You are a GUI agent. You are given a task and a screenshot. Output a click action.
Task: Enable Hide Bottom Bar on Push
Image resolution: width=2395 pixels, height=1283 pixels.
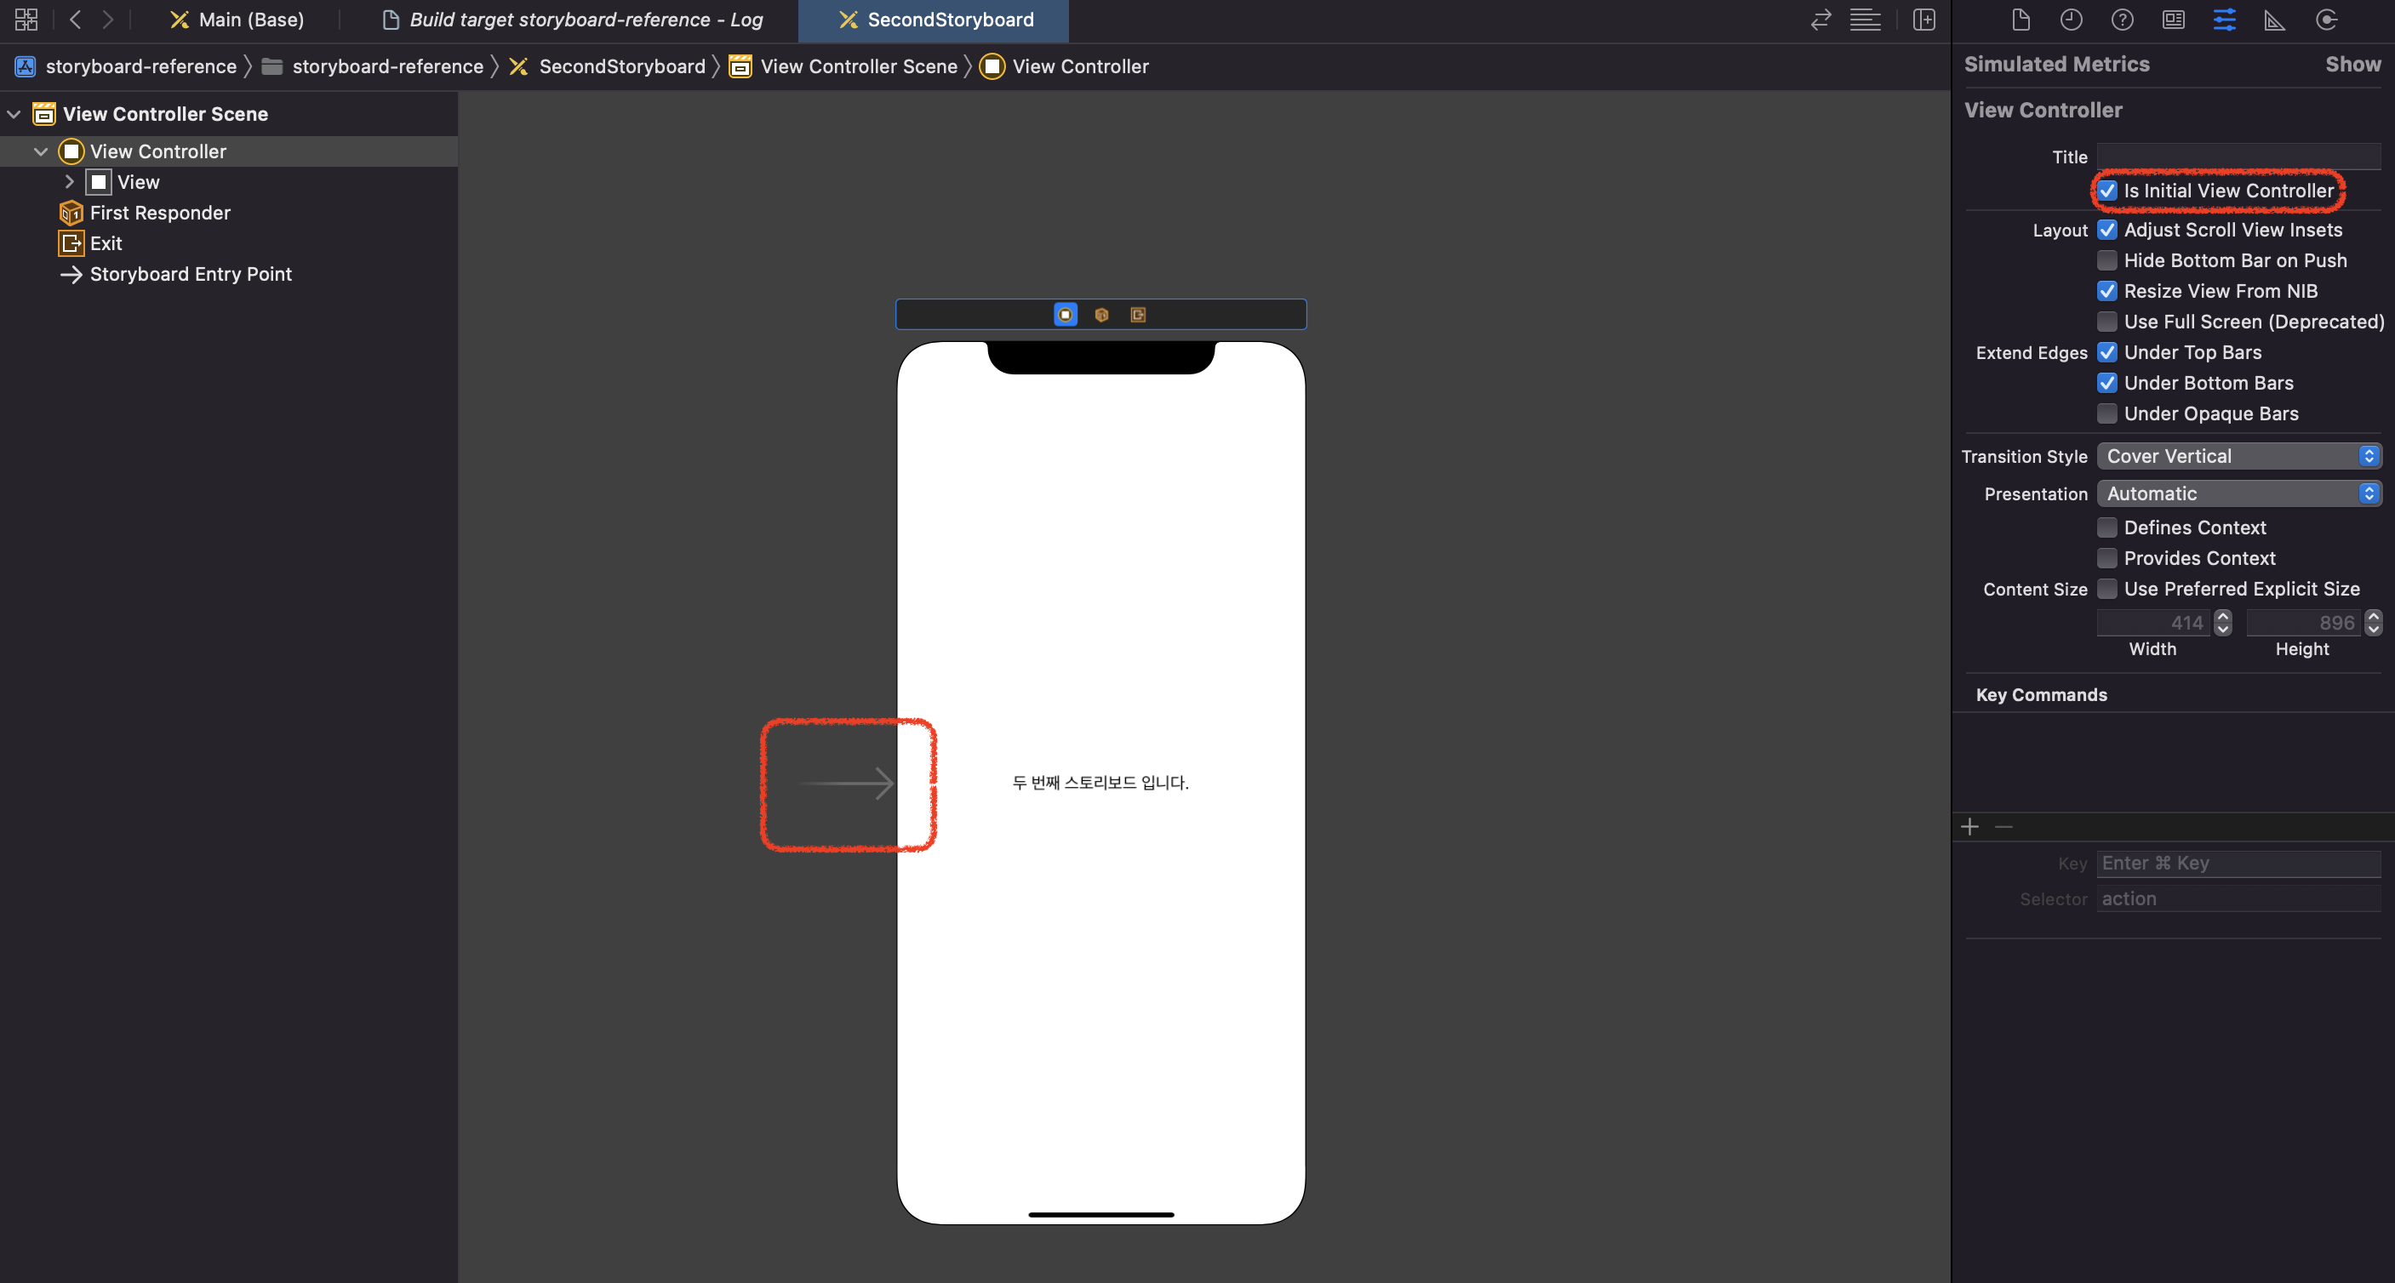tap(2107, 260)
